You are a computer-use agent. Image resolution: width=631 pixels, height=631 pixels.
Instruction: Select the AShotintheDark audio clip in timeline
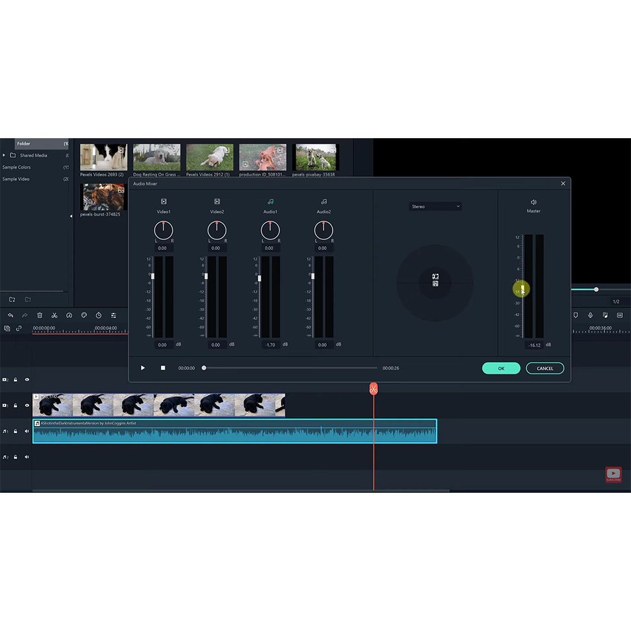pos(235,432)
